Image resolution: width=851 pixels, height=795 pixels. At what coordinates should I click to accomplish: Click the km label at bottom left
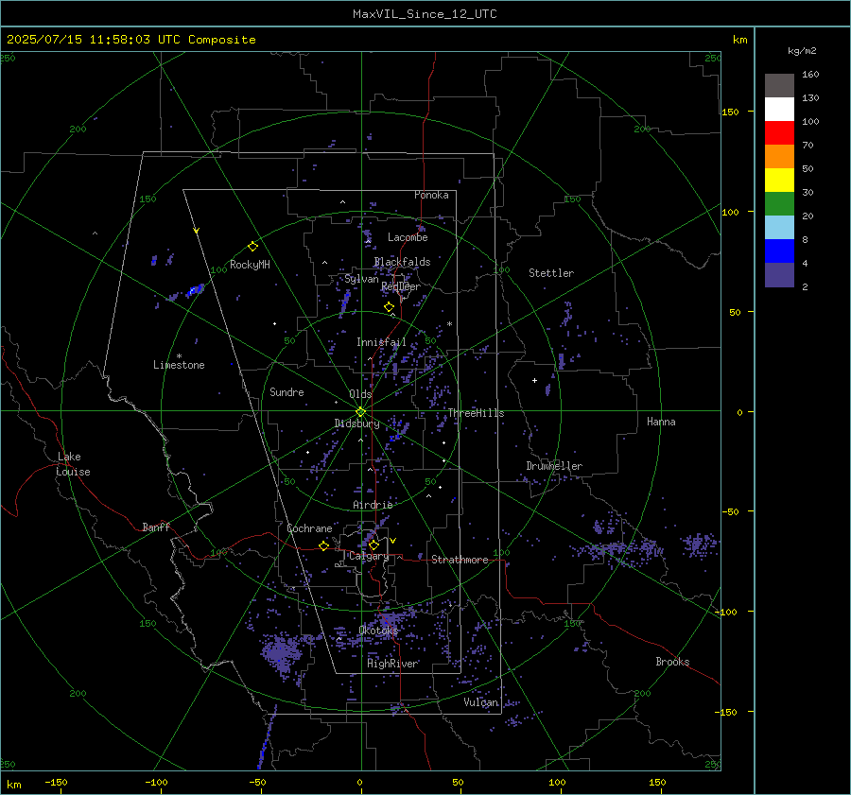coord(13,785)
